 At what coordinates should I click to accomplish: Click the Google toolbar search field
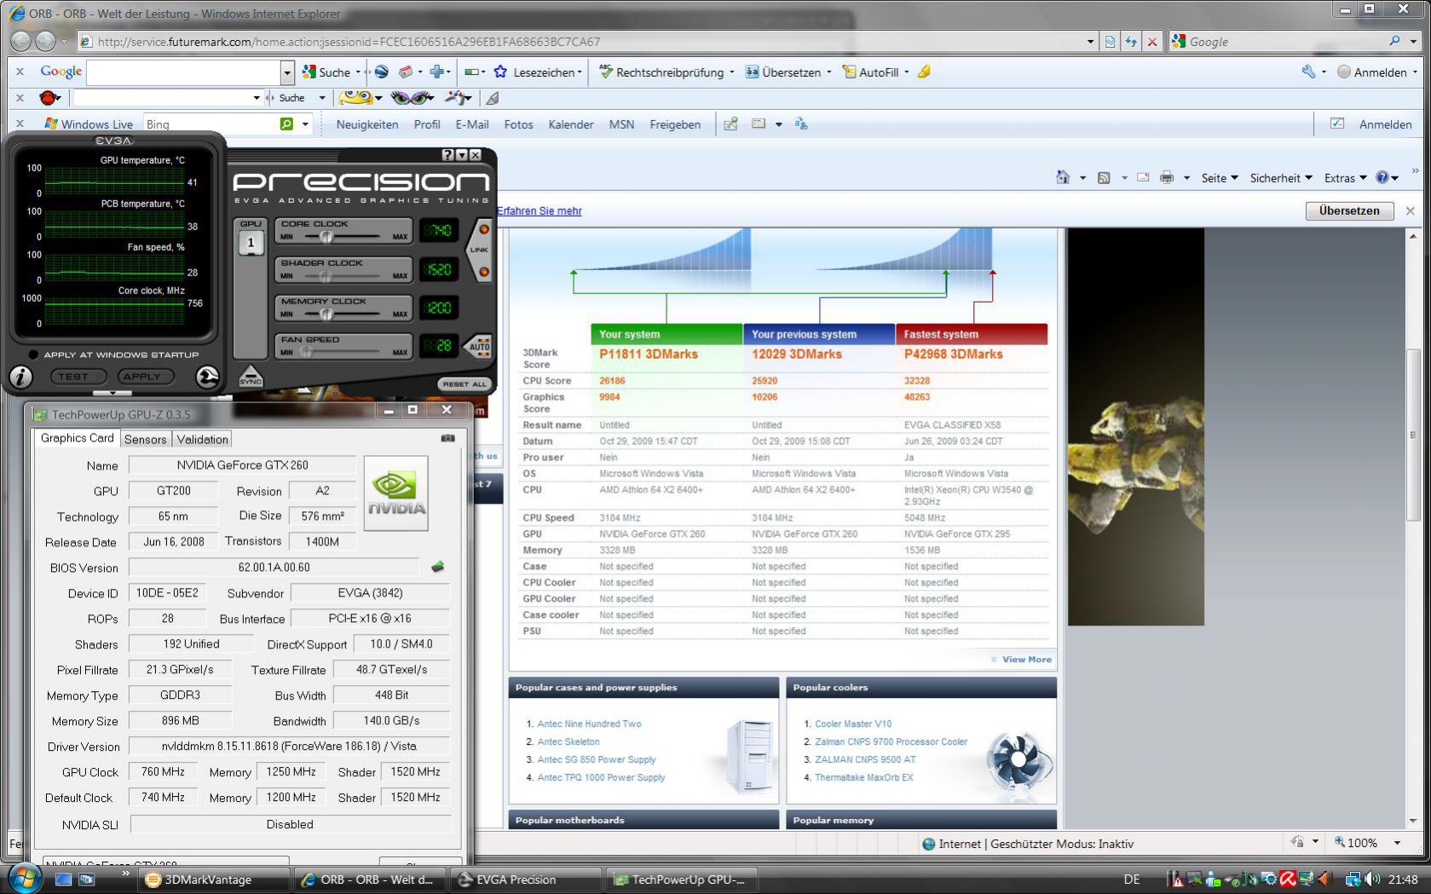coord(184,72)
